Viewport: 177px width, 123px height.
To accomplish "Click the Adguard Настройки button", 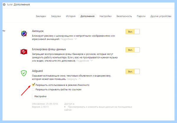I will [40, 96].
